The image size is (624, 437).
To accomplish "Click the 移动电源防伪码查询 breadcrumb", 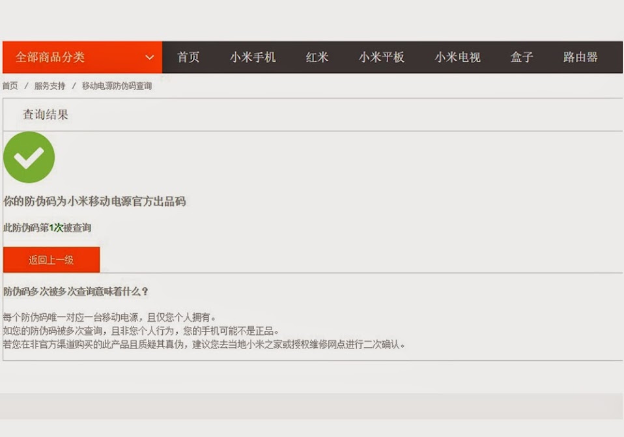I will pyautogui.click(x=117, y=85).
